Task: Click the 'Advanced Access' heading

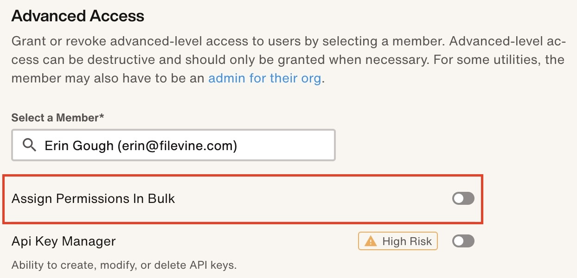Action: (78, 16)
